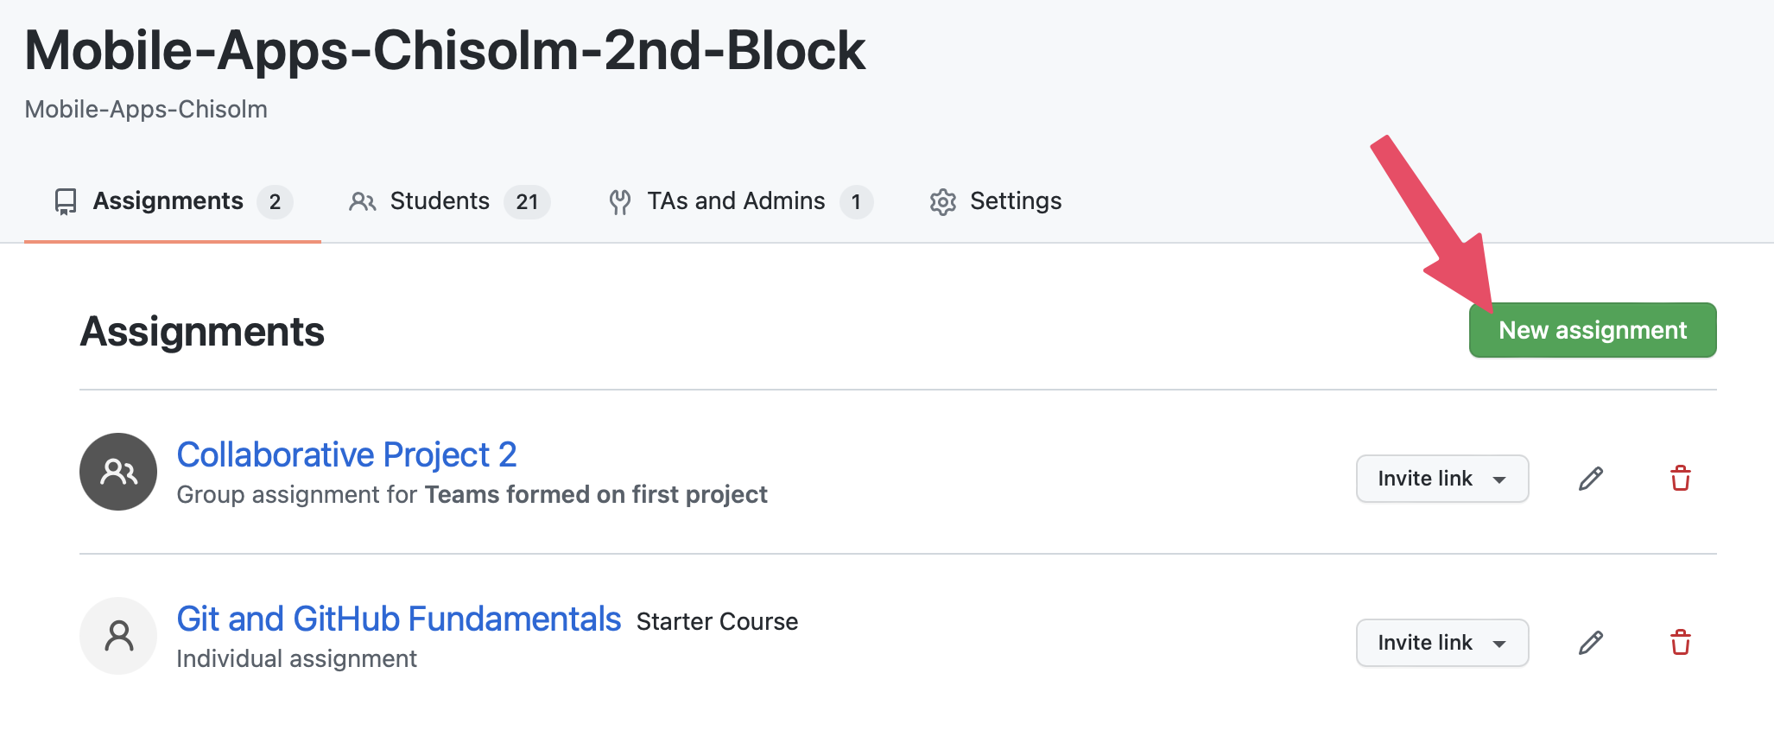Click pencil icon for Git and GitHub Fundamentals

pyautogui.click(x=1591, y=643)
